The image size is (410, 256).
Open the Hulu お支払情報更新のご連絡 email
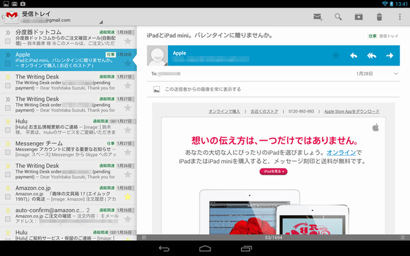point(68,127)
